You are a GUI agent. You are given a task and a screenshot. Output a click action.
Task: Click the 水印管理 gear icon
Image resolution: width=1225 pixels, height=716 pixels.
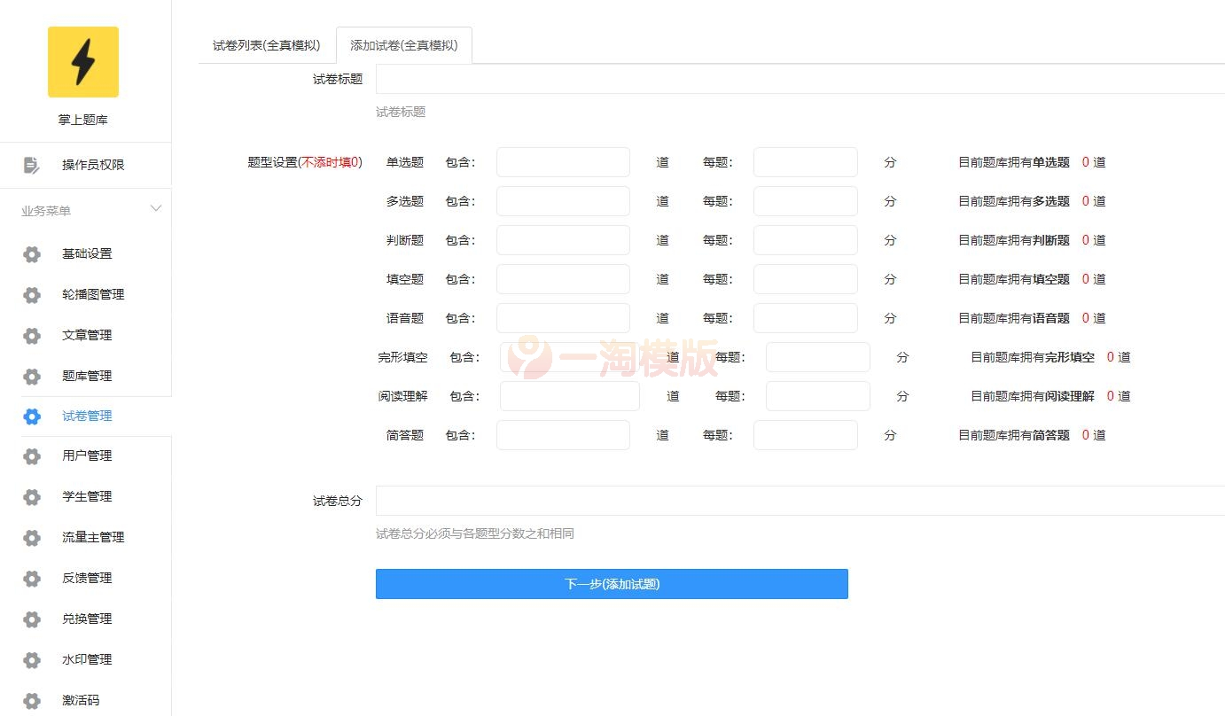(x=32, y=659)
